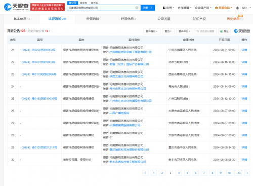
Task: Open the 应用 apps dropdown
Action: 168,8
